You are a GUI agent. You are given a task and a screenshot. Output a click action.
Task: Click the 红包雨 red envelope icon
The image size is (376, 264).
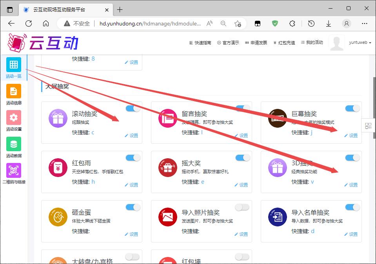[58, 168]
